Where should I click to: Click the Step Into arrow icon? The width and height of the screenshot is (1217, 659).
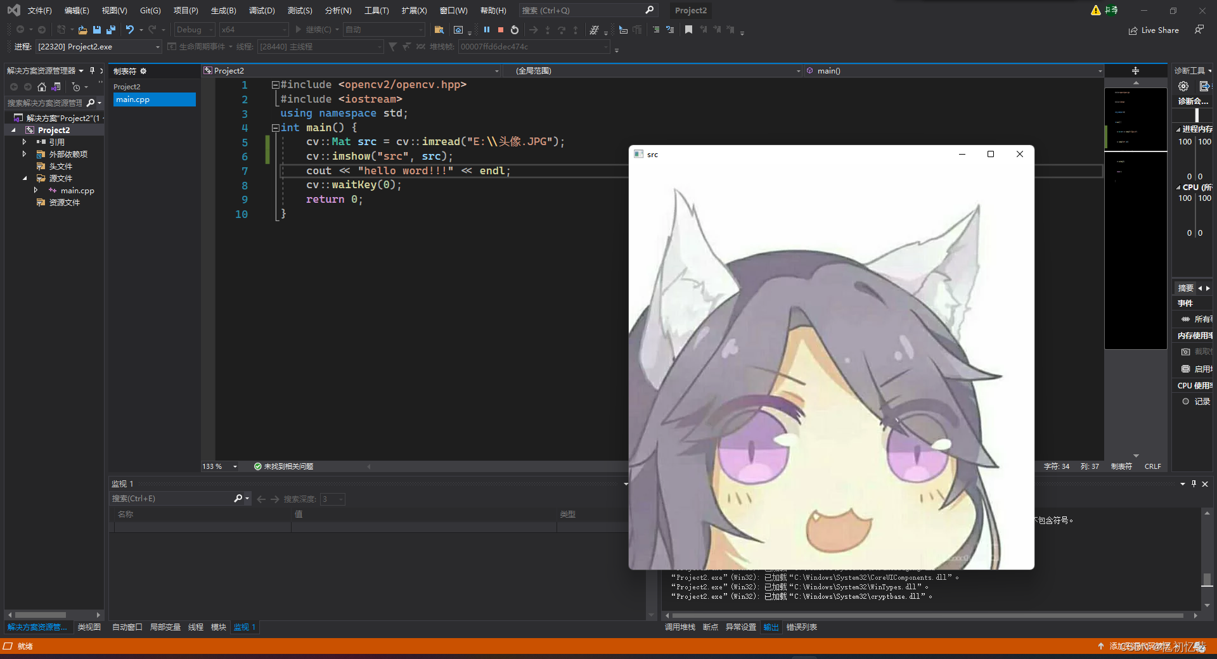548,30
